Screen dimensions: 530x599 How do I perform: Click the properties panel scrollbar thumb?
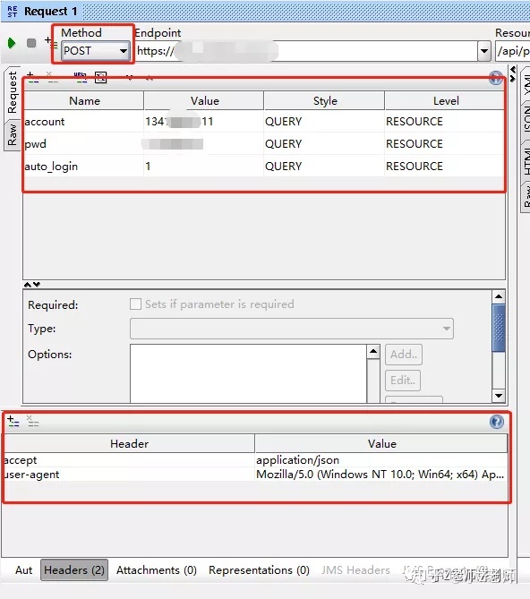(x=499, y=328)
